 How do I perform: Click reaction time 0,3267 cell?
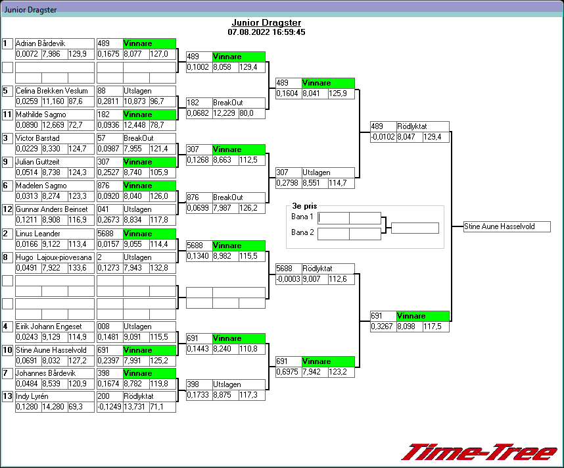(x=383, y=326)
